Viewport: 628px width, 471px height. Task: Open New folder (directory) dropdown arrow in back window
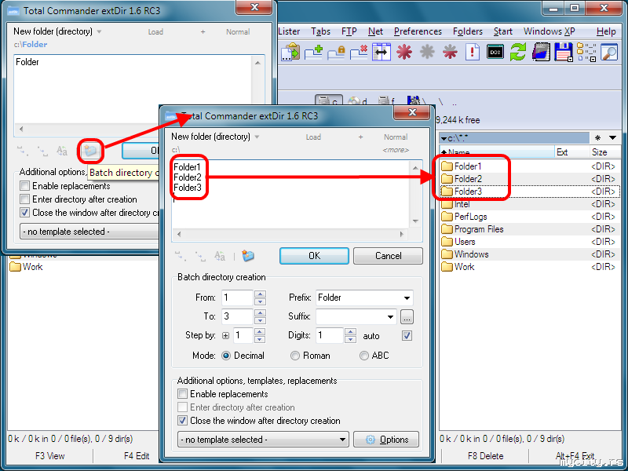100,31
